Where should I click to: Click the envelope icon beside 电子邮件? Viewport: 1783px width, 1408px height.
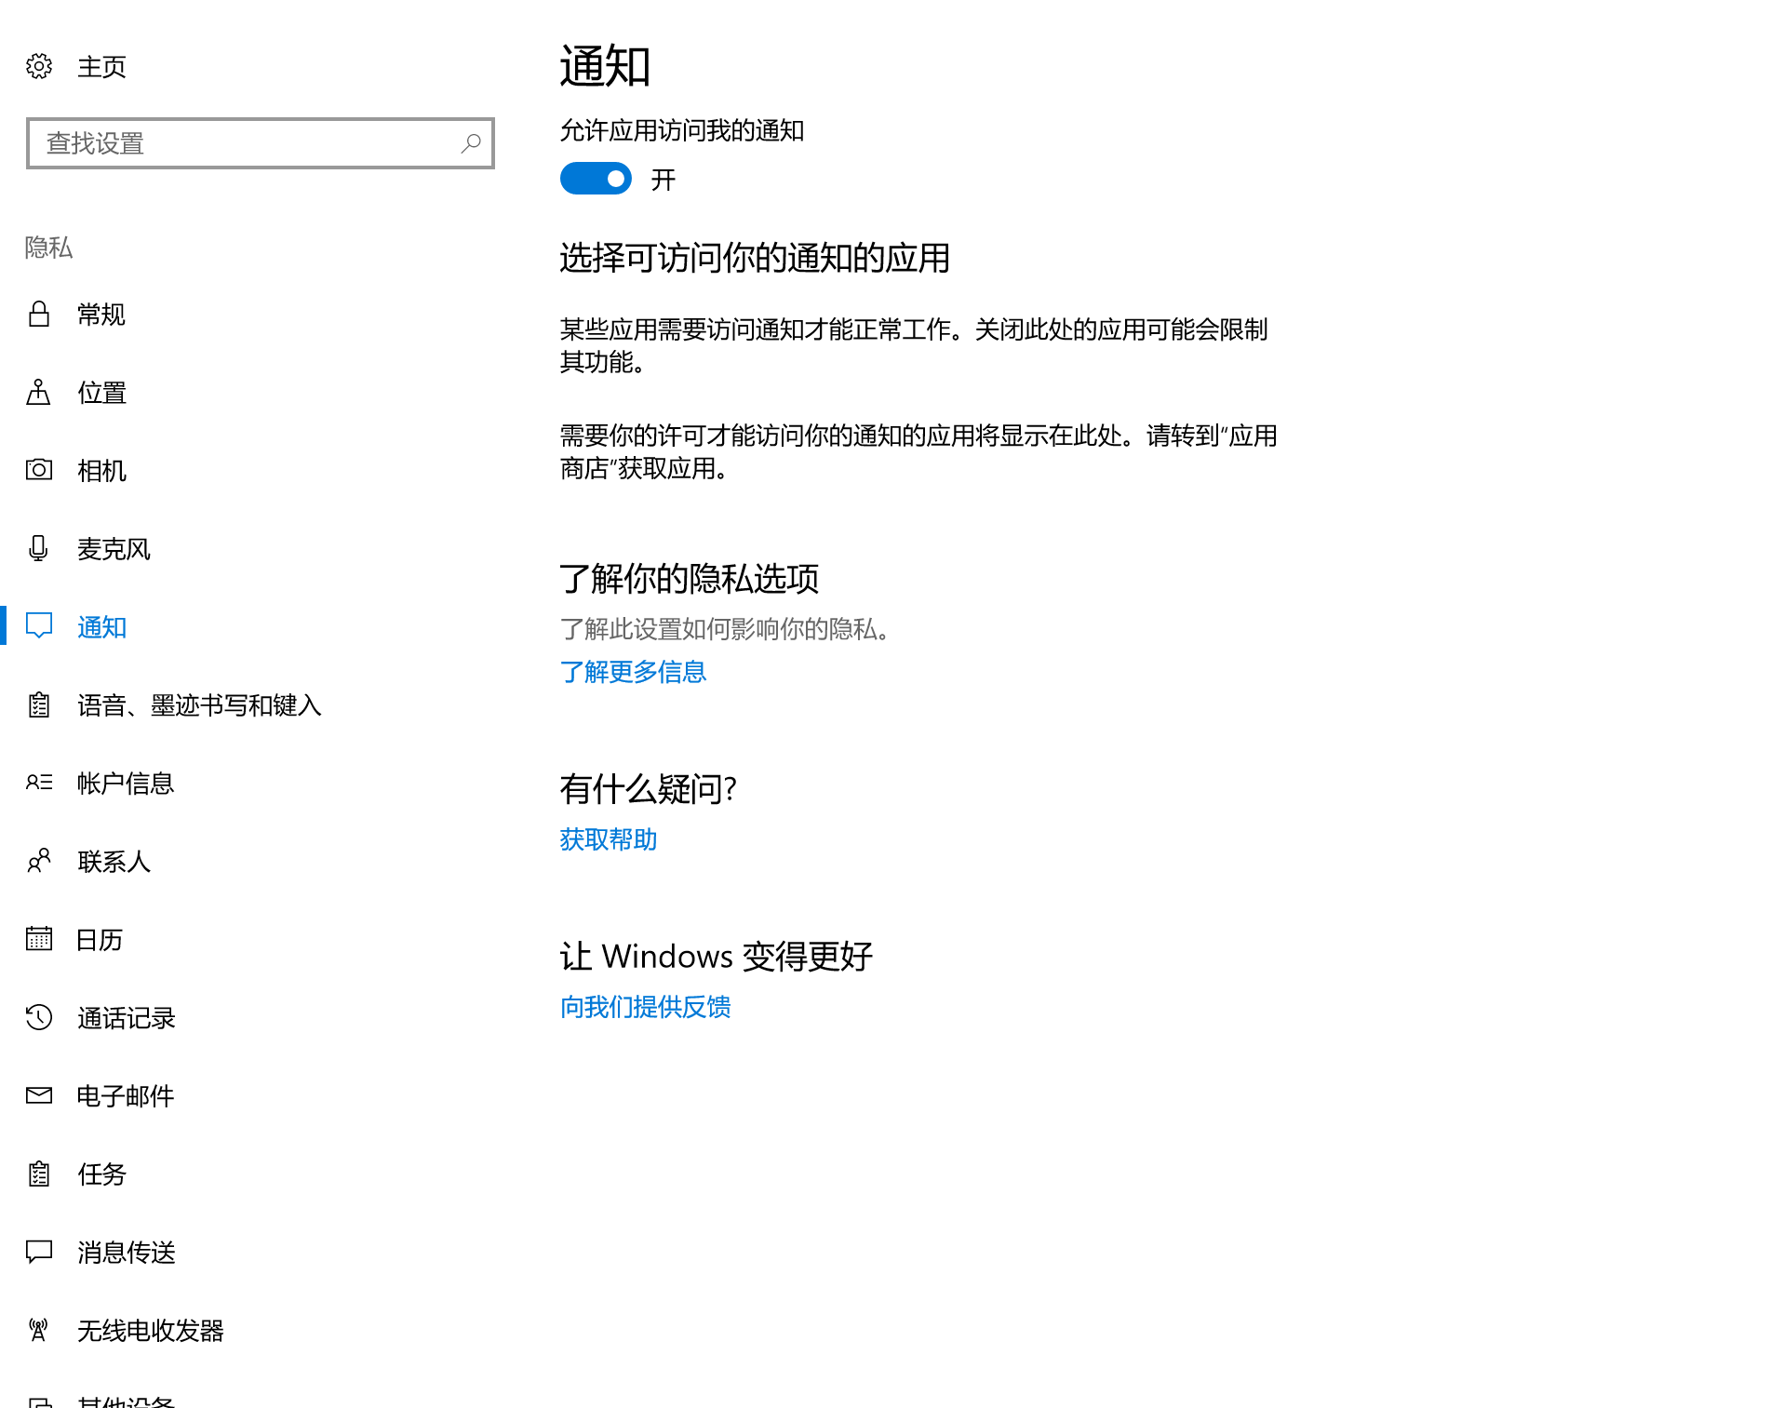pyautogui.click(x=39, y=1095)
